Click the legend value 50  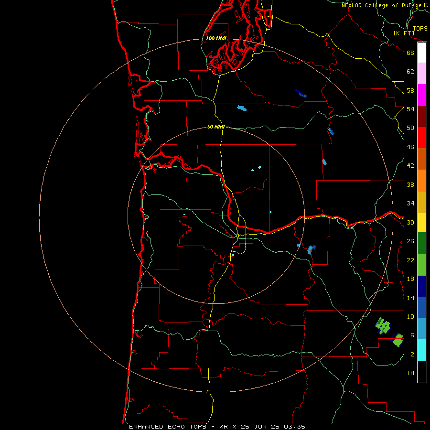pyautogui.click(x=410, y=128)
